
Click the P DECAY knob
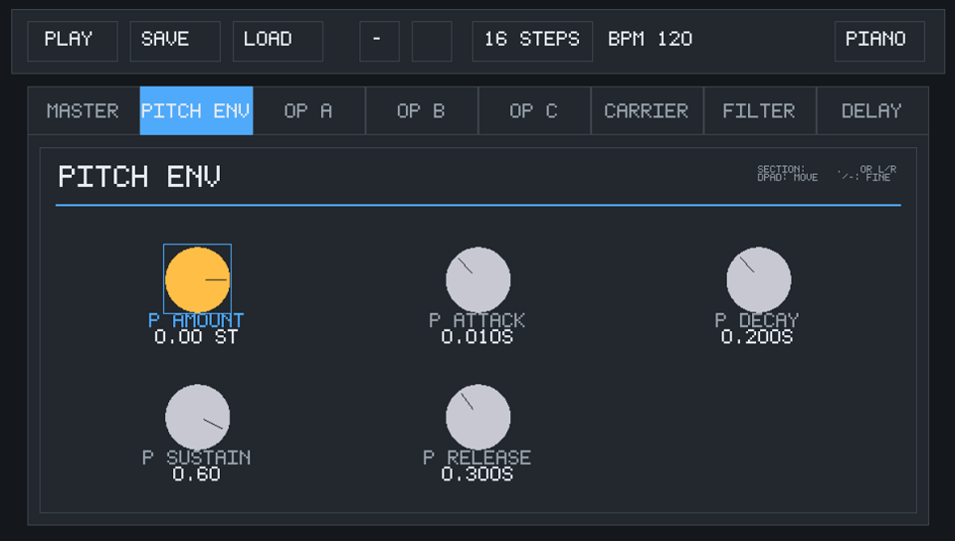(759, 279)
